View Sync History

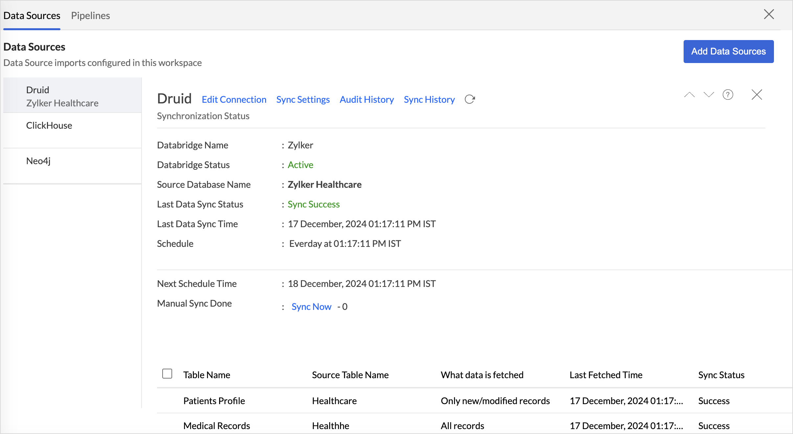[429, 99]
